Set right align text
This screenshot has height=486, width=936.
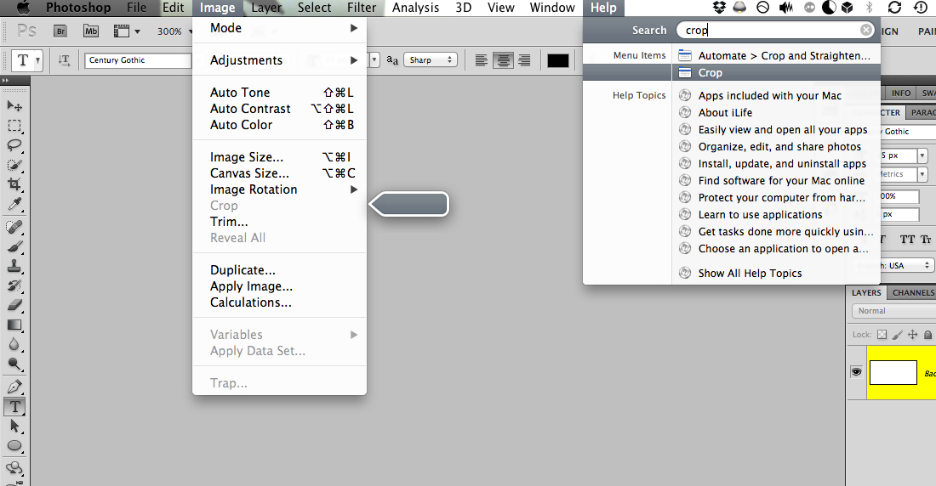pyautogui.click(x=524, y=59)
